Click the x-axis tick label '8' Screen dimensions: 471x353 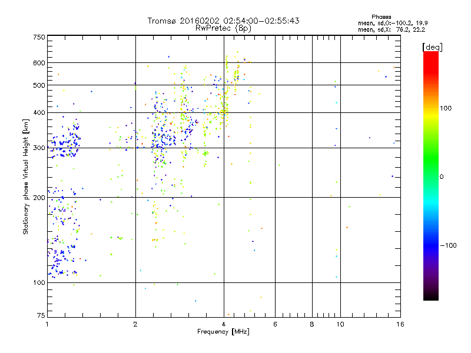(x=312, y=324)
